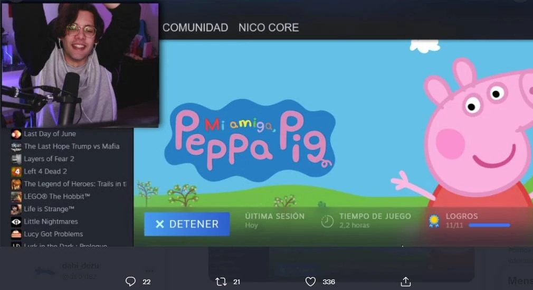Reply to the tweet via comment icon

point(130,282)
